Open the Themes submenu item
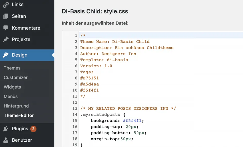The height and width of the screenshot is (147, 243). coord(12,68)
